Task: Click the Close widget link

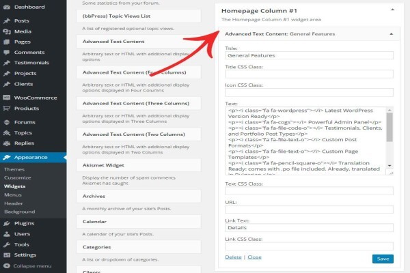Action: 254,257
